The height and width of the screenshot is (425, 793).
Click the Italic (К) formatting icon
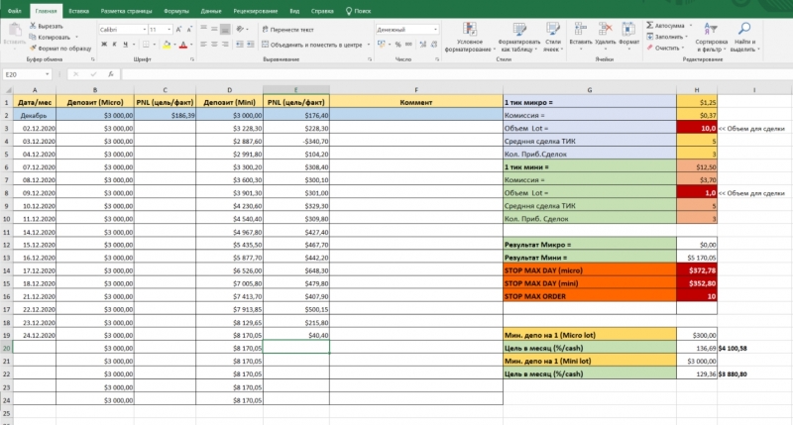112,45
